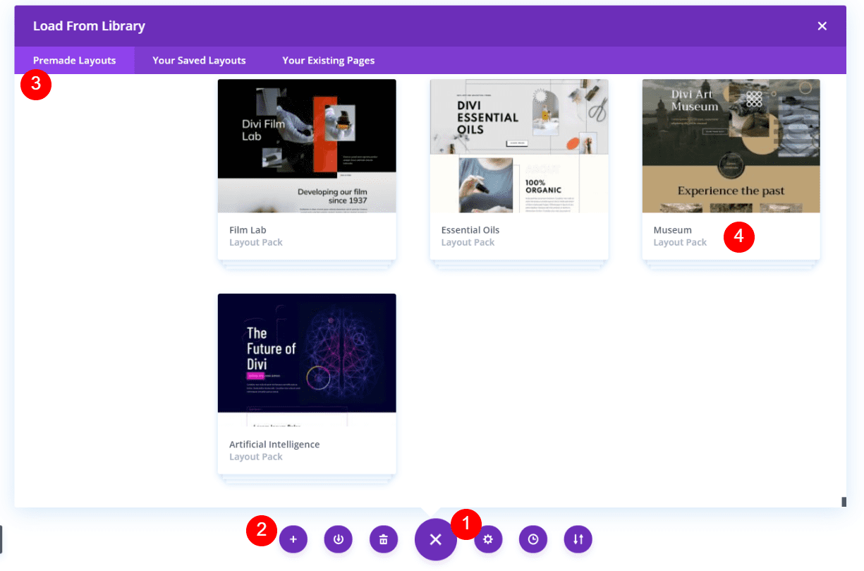Click the plus icon in the builder toolbar
Image resolution: width=864 pixels, height=571 pixels.
[293, 539]
